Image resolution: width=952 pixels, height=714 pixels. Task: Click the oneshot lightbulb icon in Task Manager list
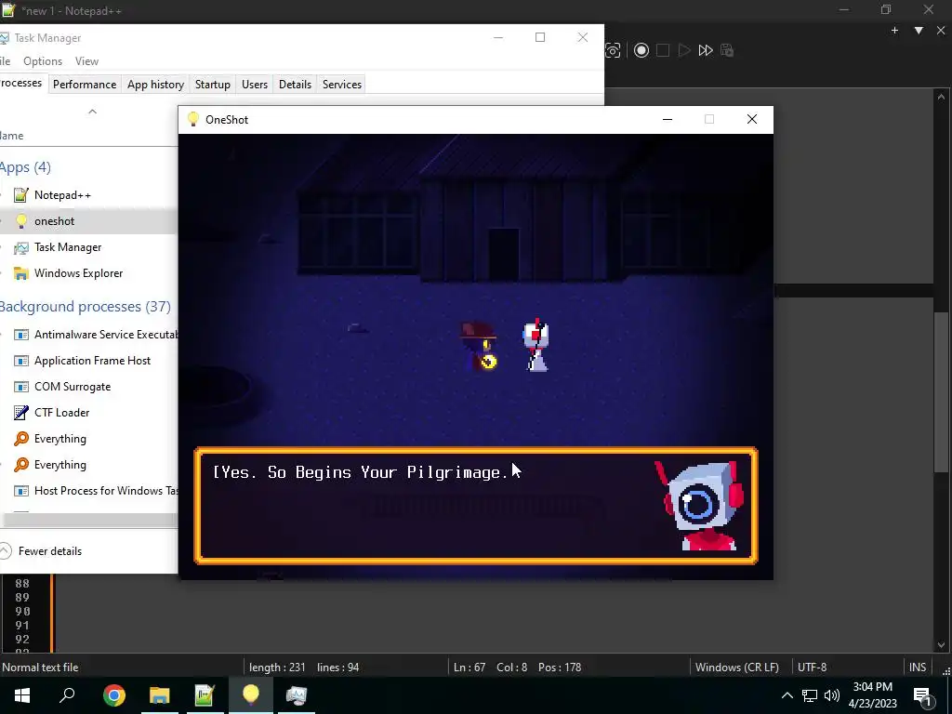tap(21, 221)
